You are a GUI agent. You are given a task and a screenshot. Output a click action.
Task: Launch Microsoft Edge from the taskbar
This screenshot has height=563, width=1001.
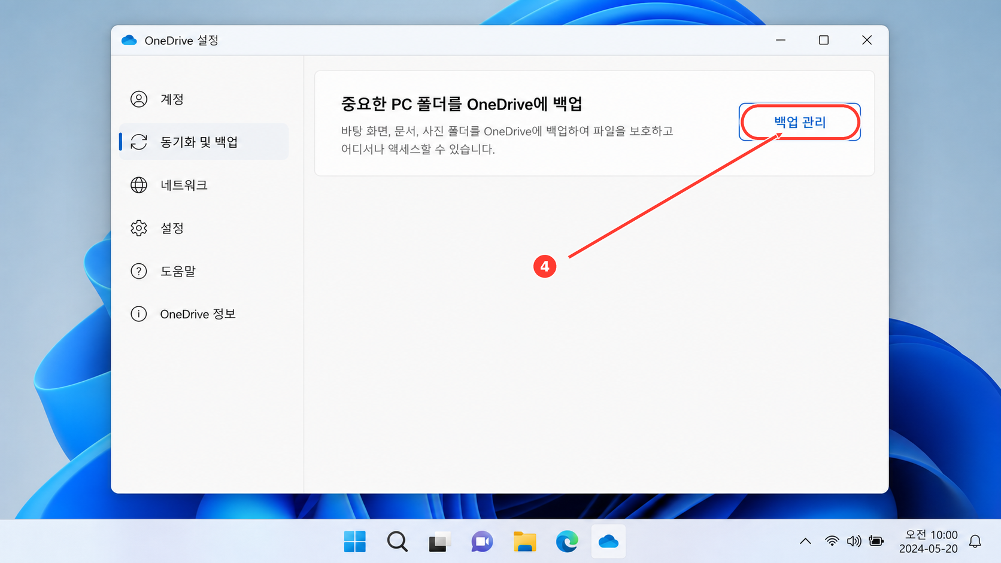pos(567,542)
